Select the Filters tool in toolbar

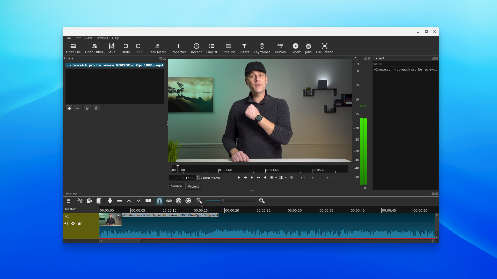pos(244,48)
